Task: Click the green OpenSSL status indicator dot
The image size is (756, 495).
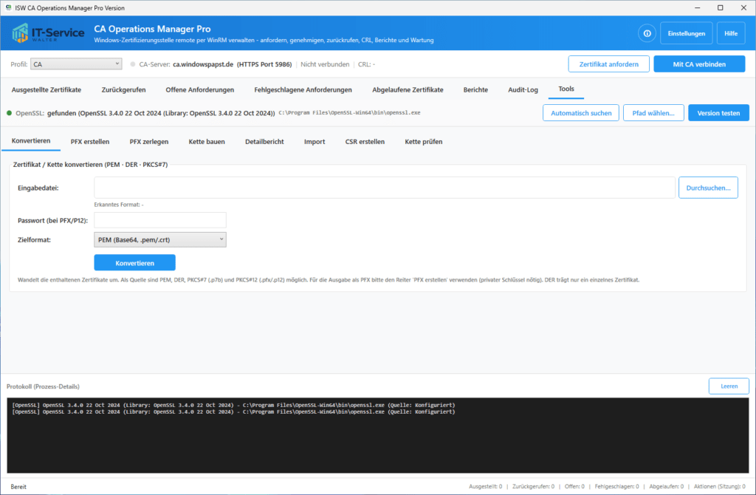Action: pos(9,113)
